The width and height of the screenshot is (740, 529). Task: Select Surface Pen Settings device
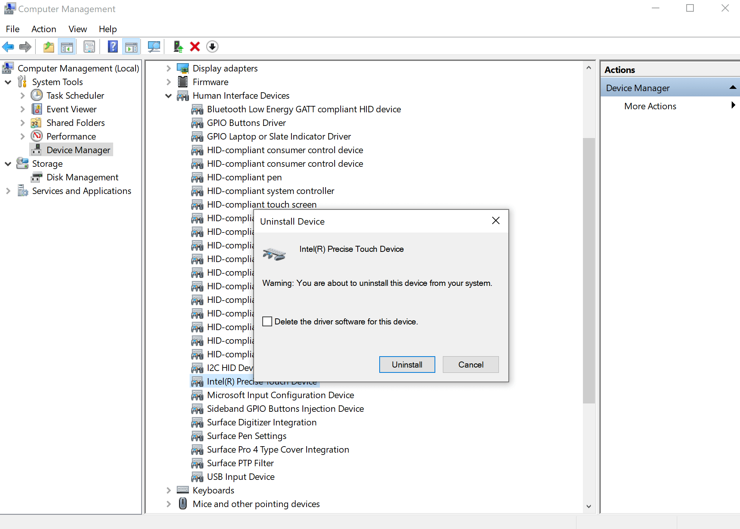pyautogui.click(x=246, y=436)
